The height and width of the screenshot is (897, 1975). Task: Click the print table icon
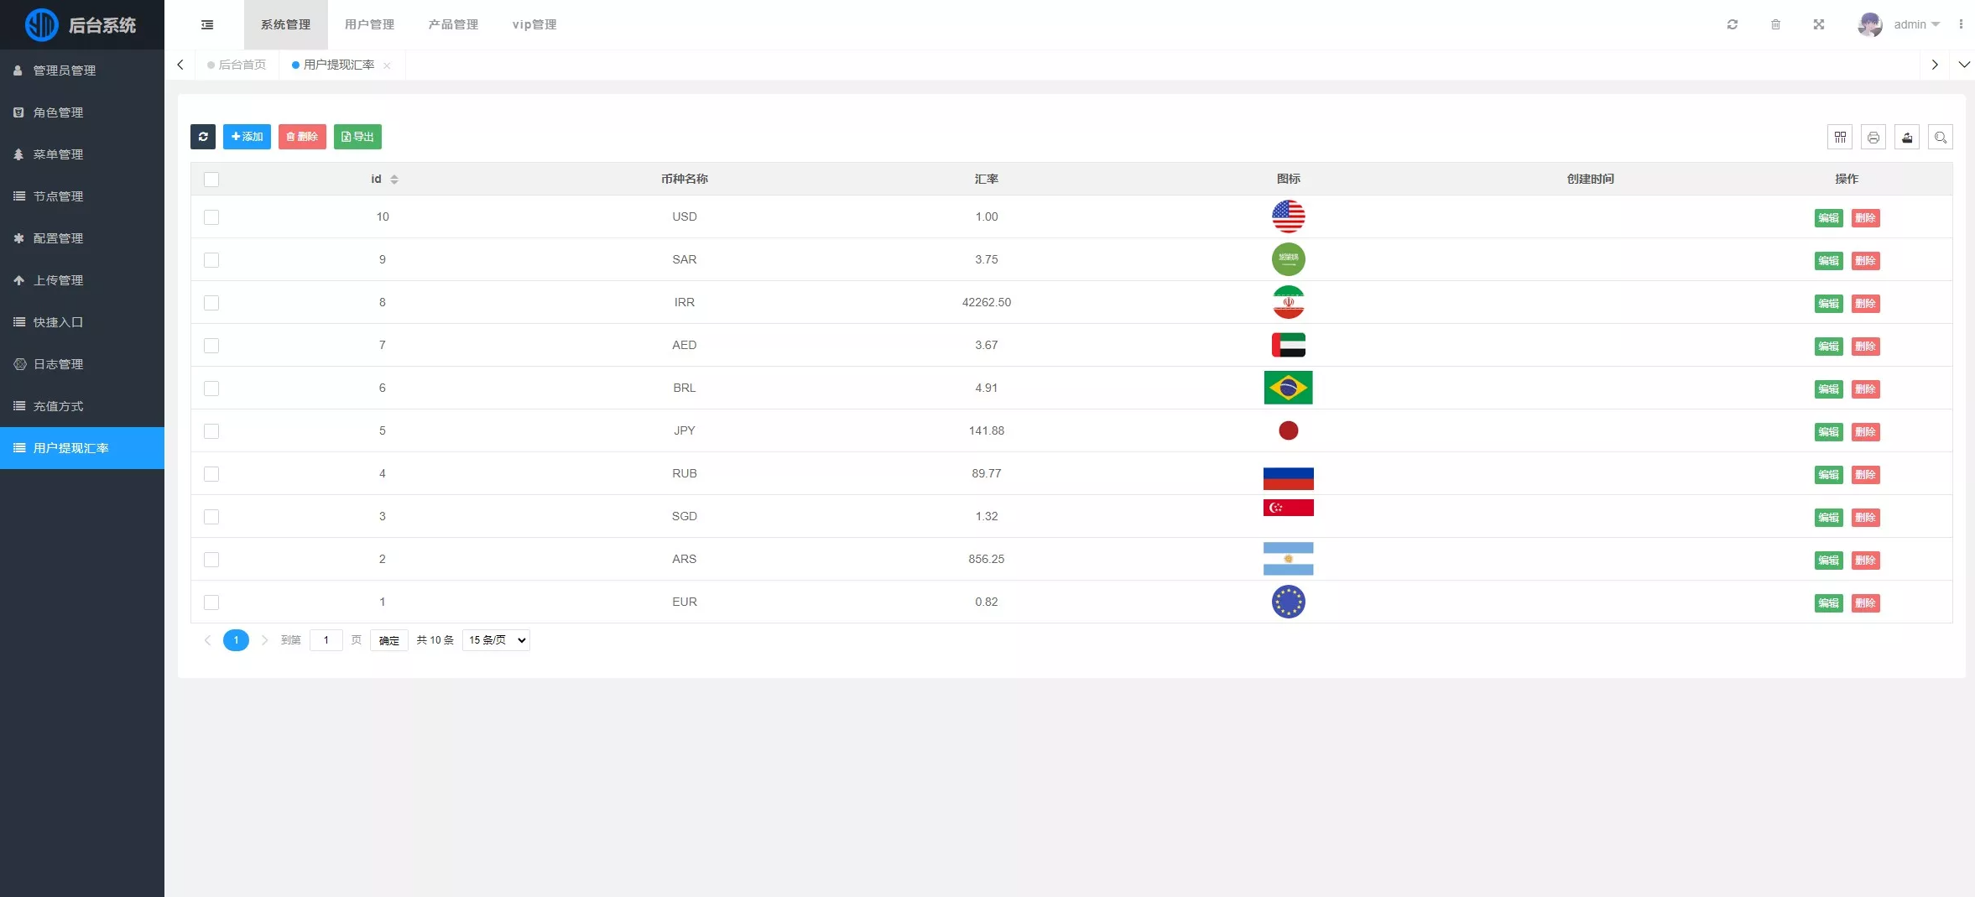click(1873, 138)
